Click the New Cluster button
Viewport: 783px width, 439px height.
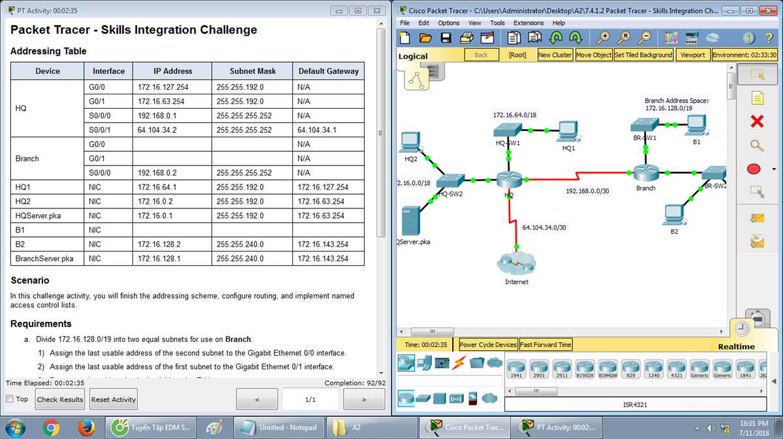coord(555,55)
